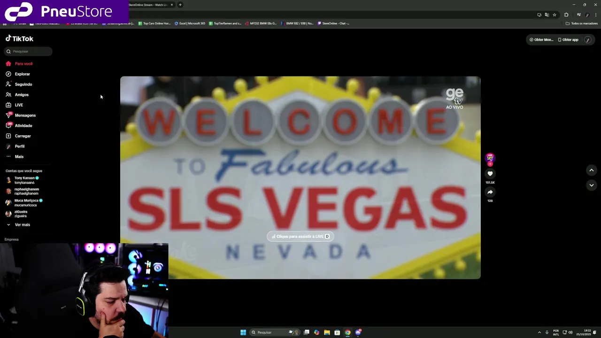Open Chrome extensions puzzle icon

pos(566,15)
